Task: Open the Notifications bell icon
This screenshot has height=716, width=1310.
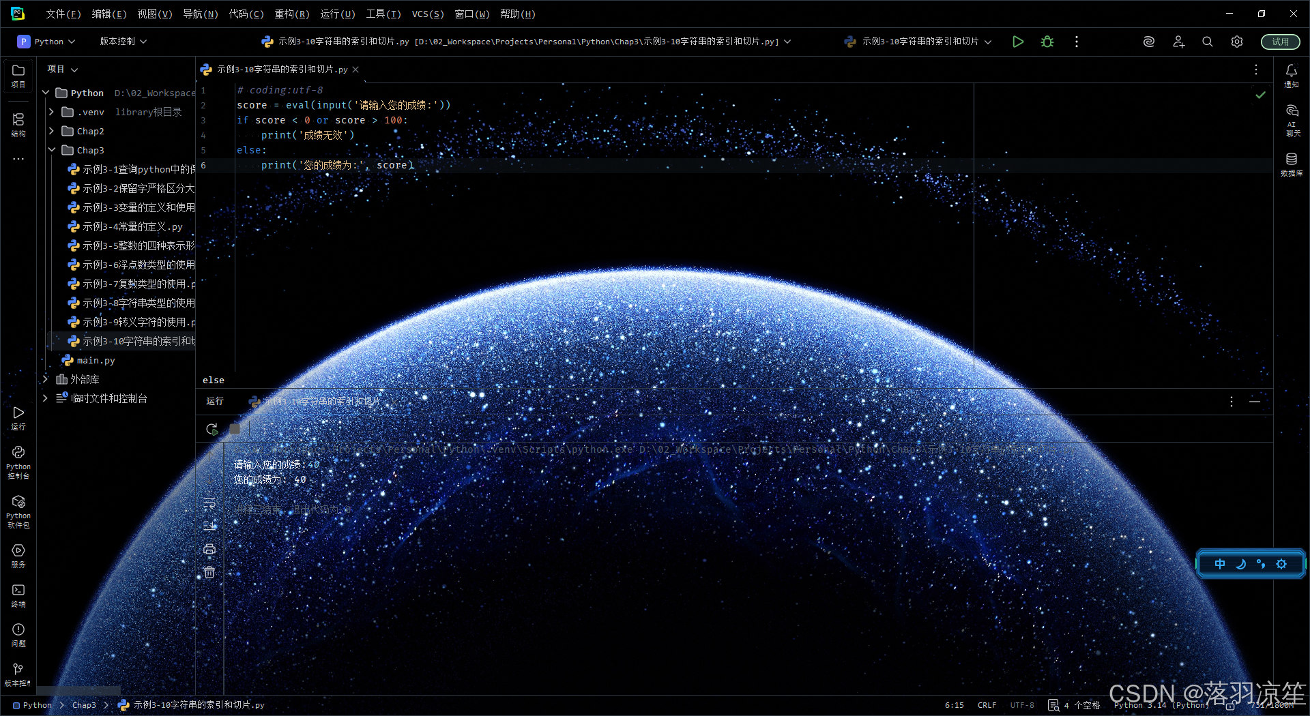Action: click(1291, 76)
